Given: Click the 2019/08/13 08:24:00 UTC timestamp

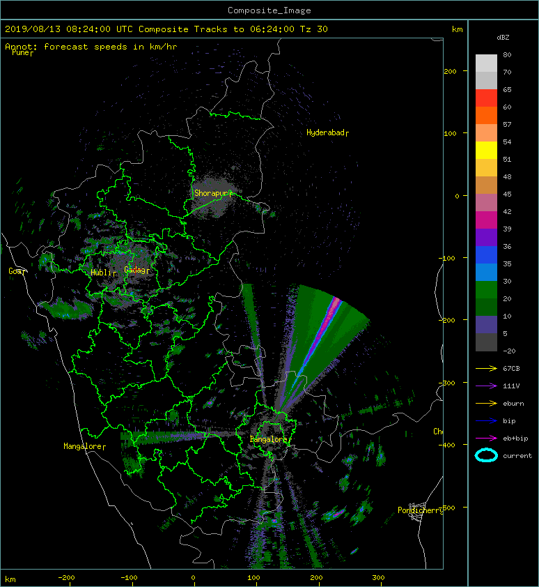Looking at the screenshot, I should [x=69, y=29].
